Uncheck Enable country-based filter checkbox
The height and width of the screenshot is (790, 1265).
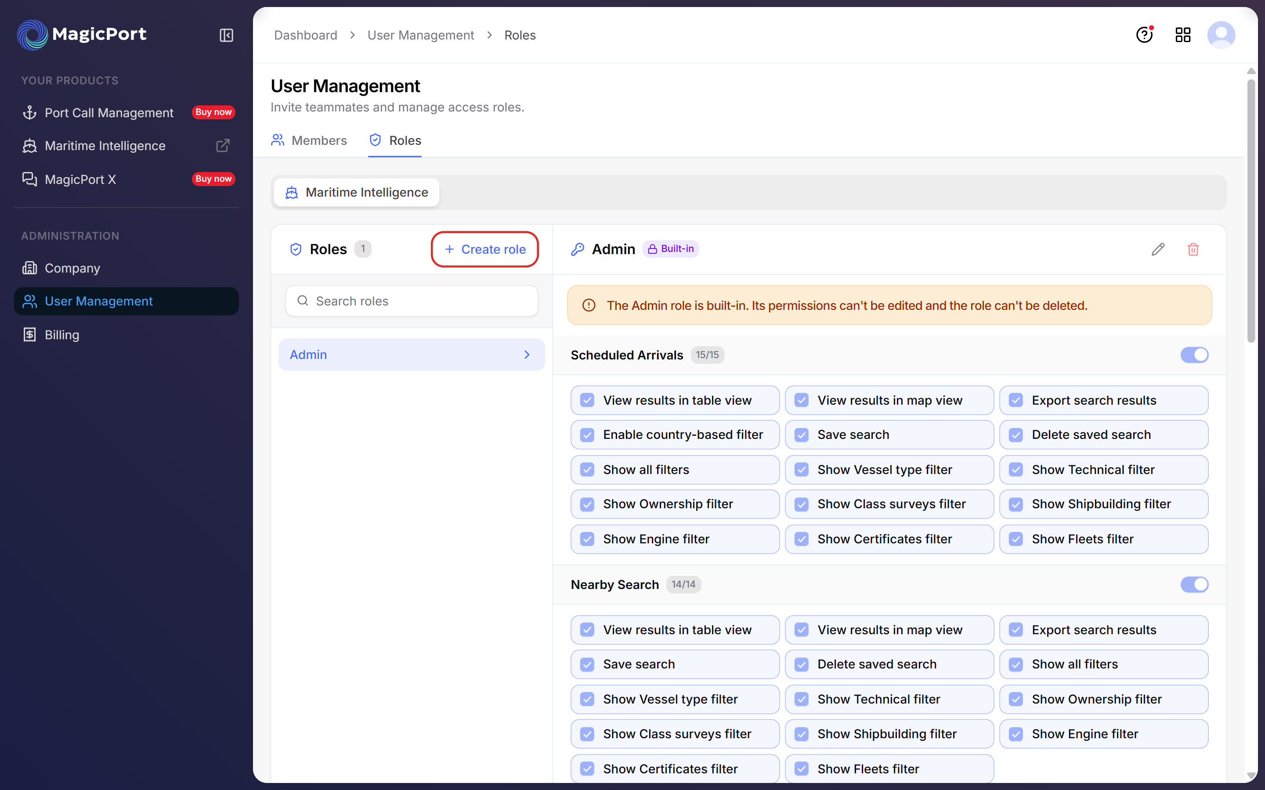point(588,434)
